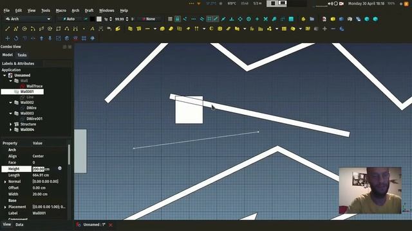Toggle the grid display button
Image resolution: width=412 pixels, height=231 pixels.
170,19
